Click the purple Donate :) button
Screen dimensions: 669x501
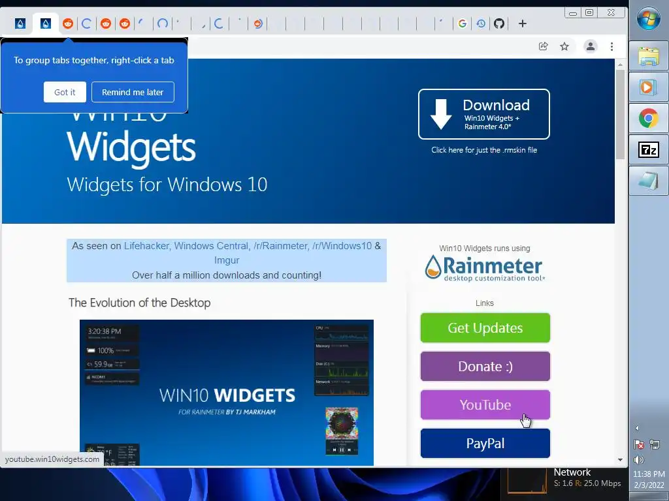[485, 367]
